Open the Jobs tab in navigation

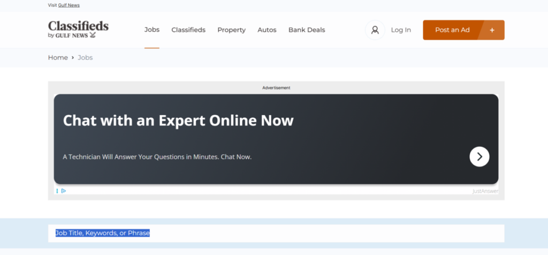point(152,30)
